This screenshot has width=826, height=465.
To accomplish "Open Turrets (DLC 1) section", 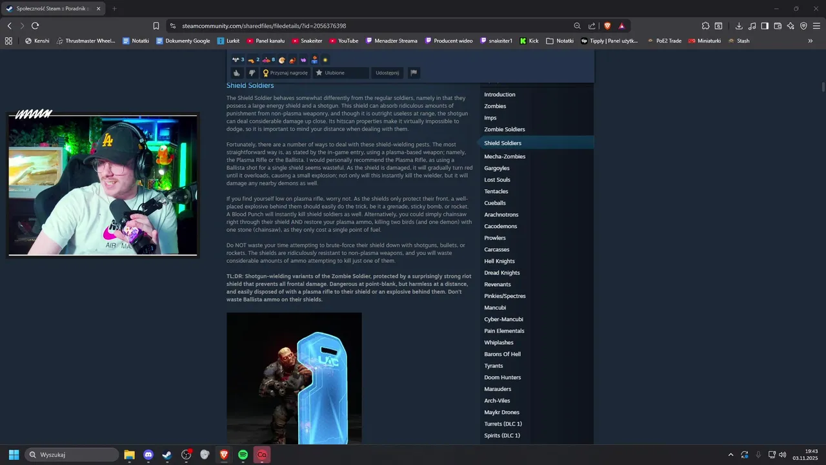I will coord(503,424).
